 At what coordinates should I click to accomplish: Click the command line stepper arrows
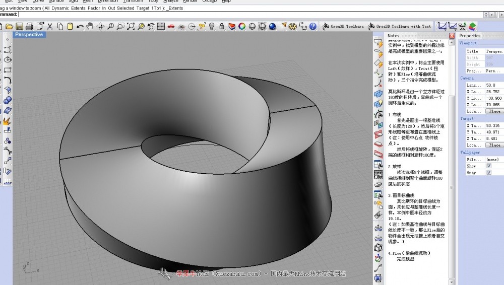click(486, 15)
